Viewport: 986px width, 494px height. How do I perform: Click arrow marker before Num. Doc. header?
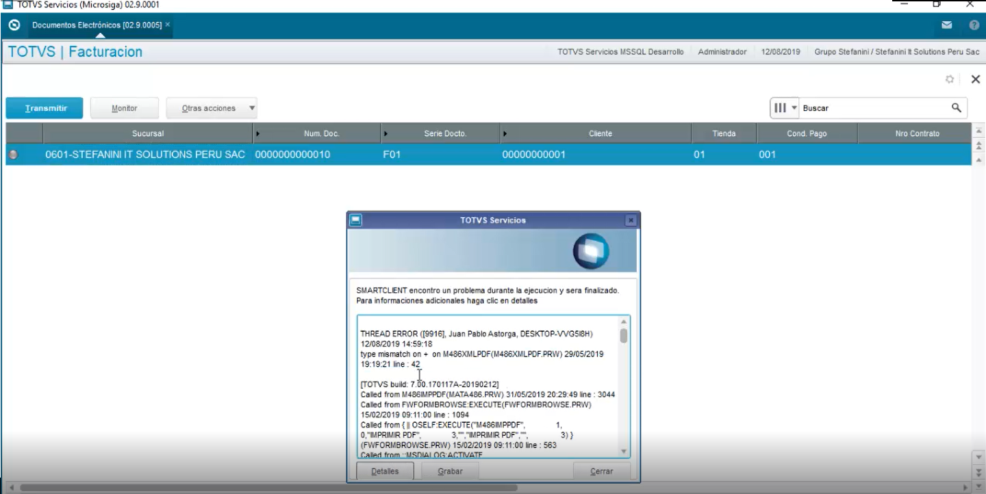click(x=258, y=133)
